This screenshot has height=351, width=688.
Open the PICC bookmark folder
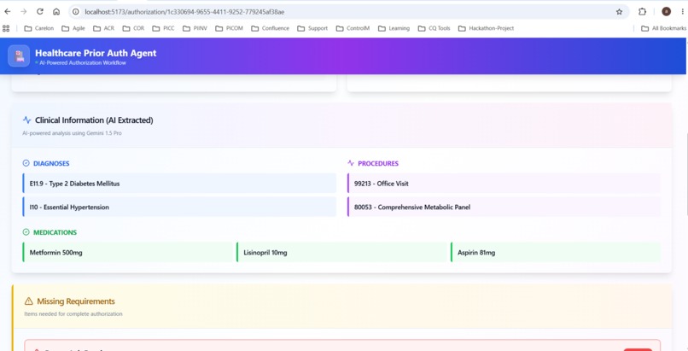coord(163,28)
